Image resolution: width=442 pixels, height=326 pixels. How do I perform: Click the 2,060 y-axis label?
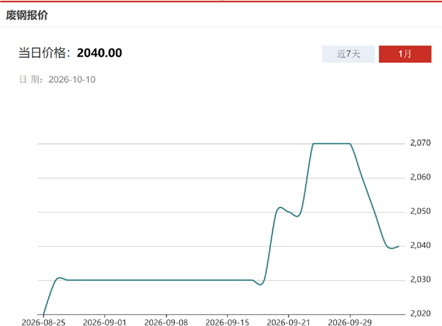[x=421, y=177]
